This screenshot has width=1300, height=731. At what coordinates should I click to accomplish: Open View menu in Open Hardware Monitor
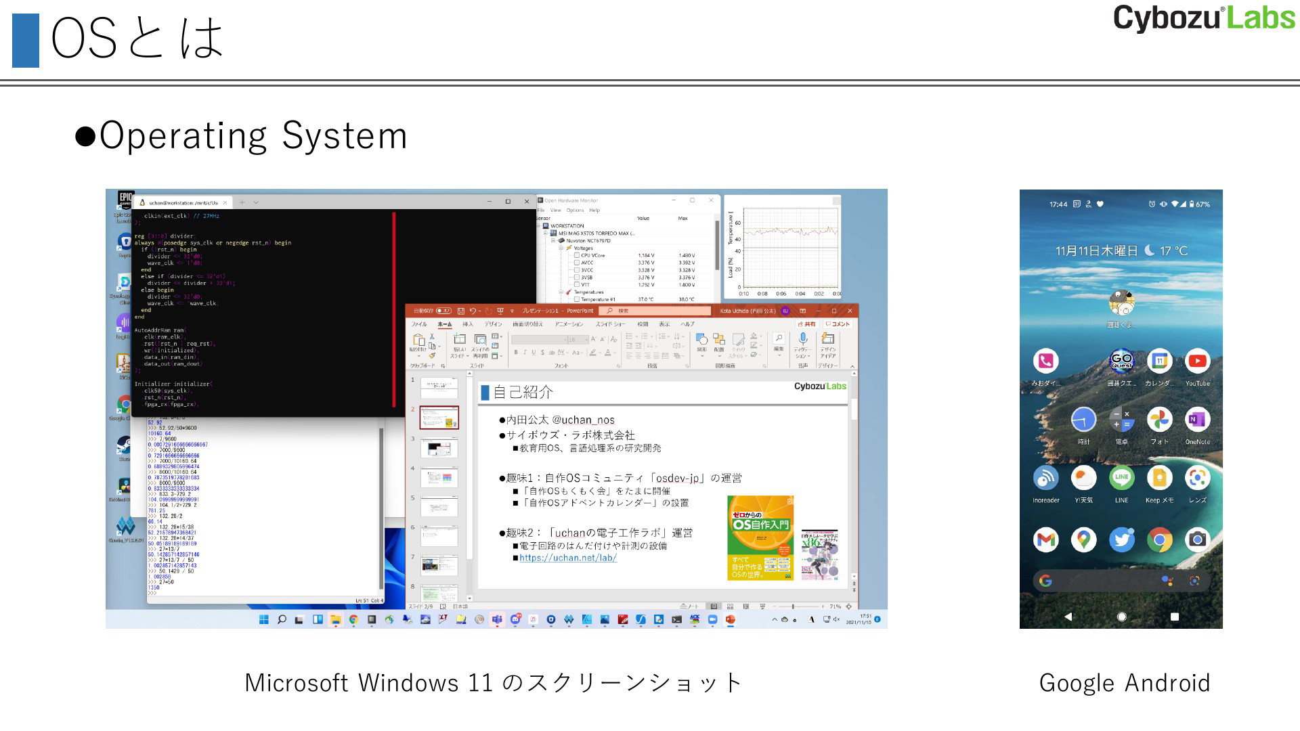[556, 211]
